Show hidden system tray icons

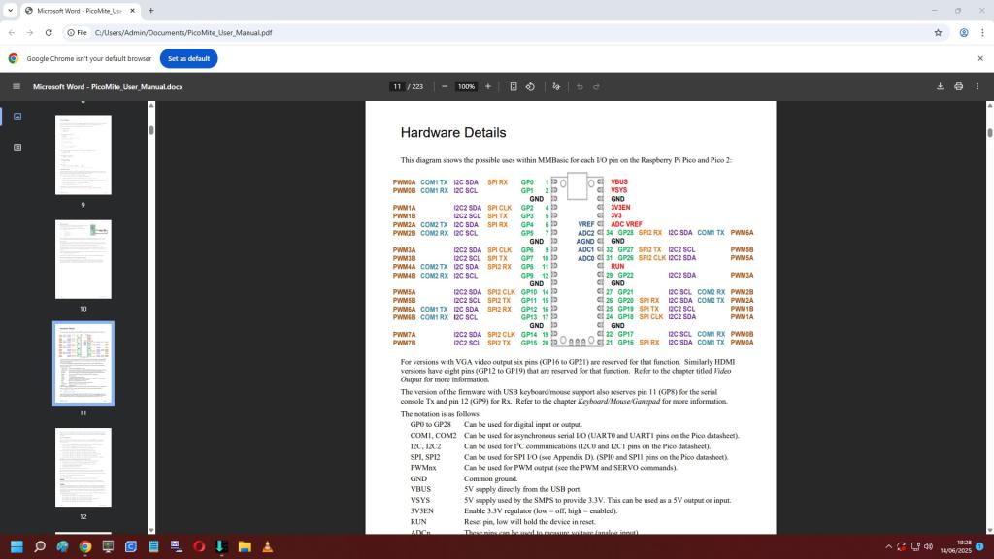888,546
